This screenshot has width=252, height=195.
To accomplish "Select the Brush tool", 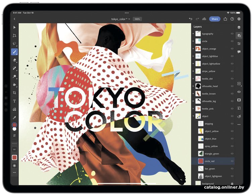I will (14, 52).
